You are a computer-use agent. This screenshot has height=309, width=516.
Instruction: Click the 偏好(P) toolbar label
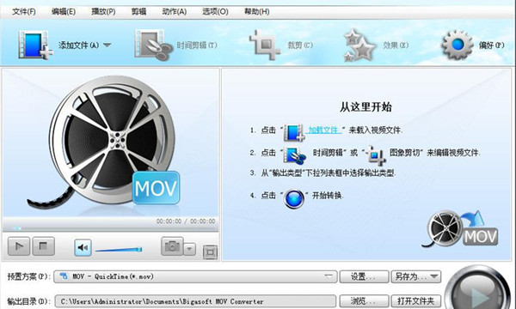point(492,45)
